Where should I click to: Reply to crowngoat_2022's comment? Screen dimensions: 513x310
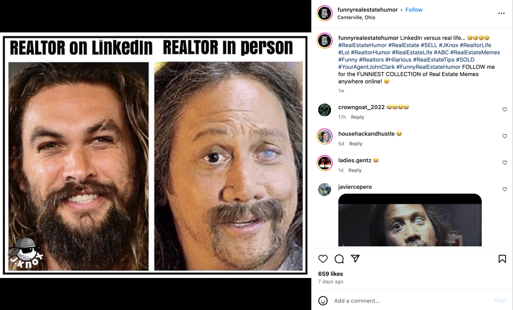(x=357, y=117)
